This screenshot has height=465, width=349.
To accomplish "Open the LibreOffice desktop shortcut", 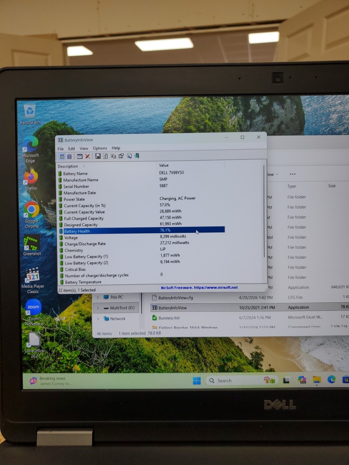I will [x=34, y=345].
